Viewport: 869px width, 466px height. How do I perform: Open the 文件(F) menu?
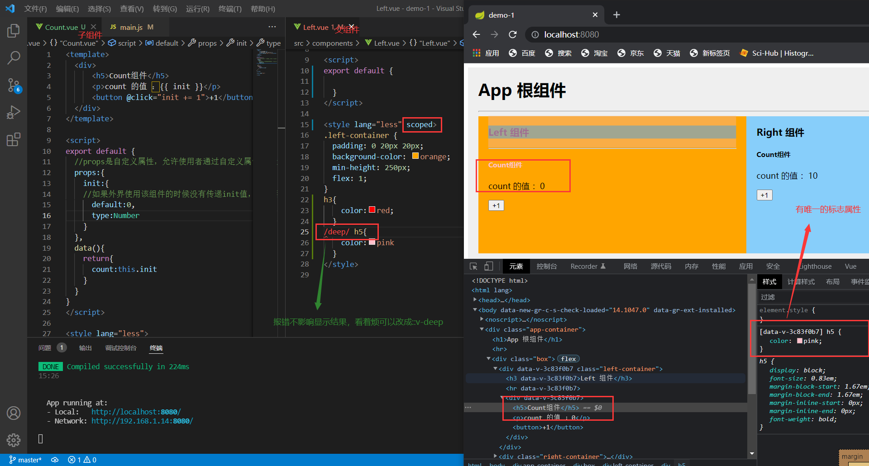click(x=35, y=9)
